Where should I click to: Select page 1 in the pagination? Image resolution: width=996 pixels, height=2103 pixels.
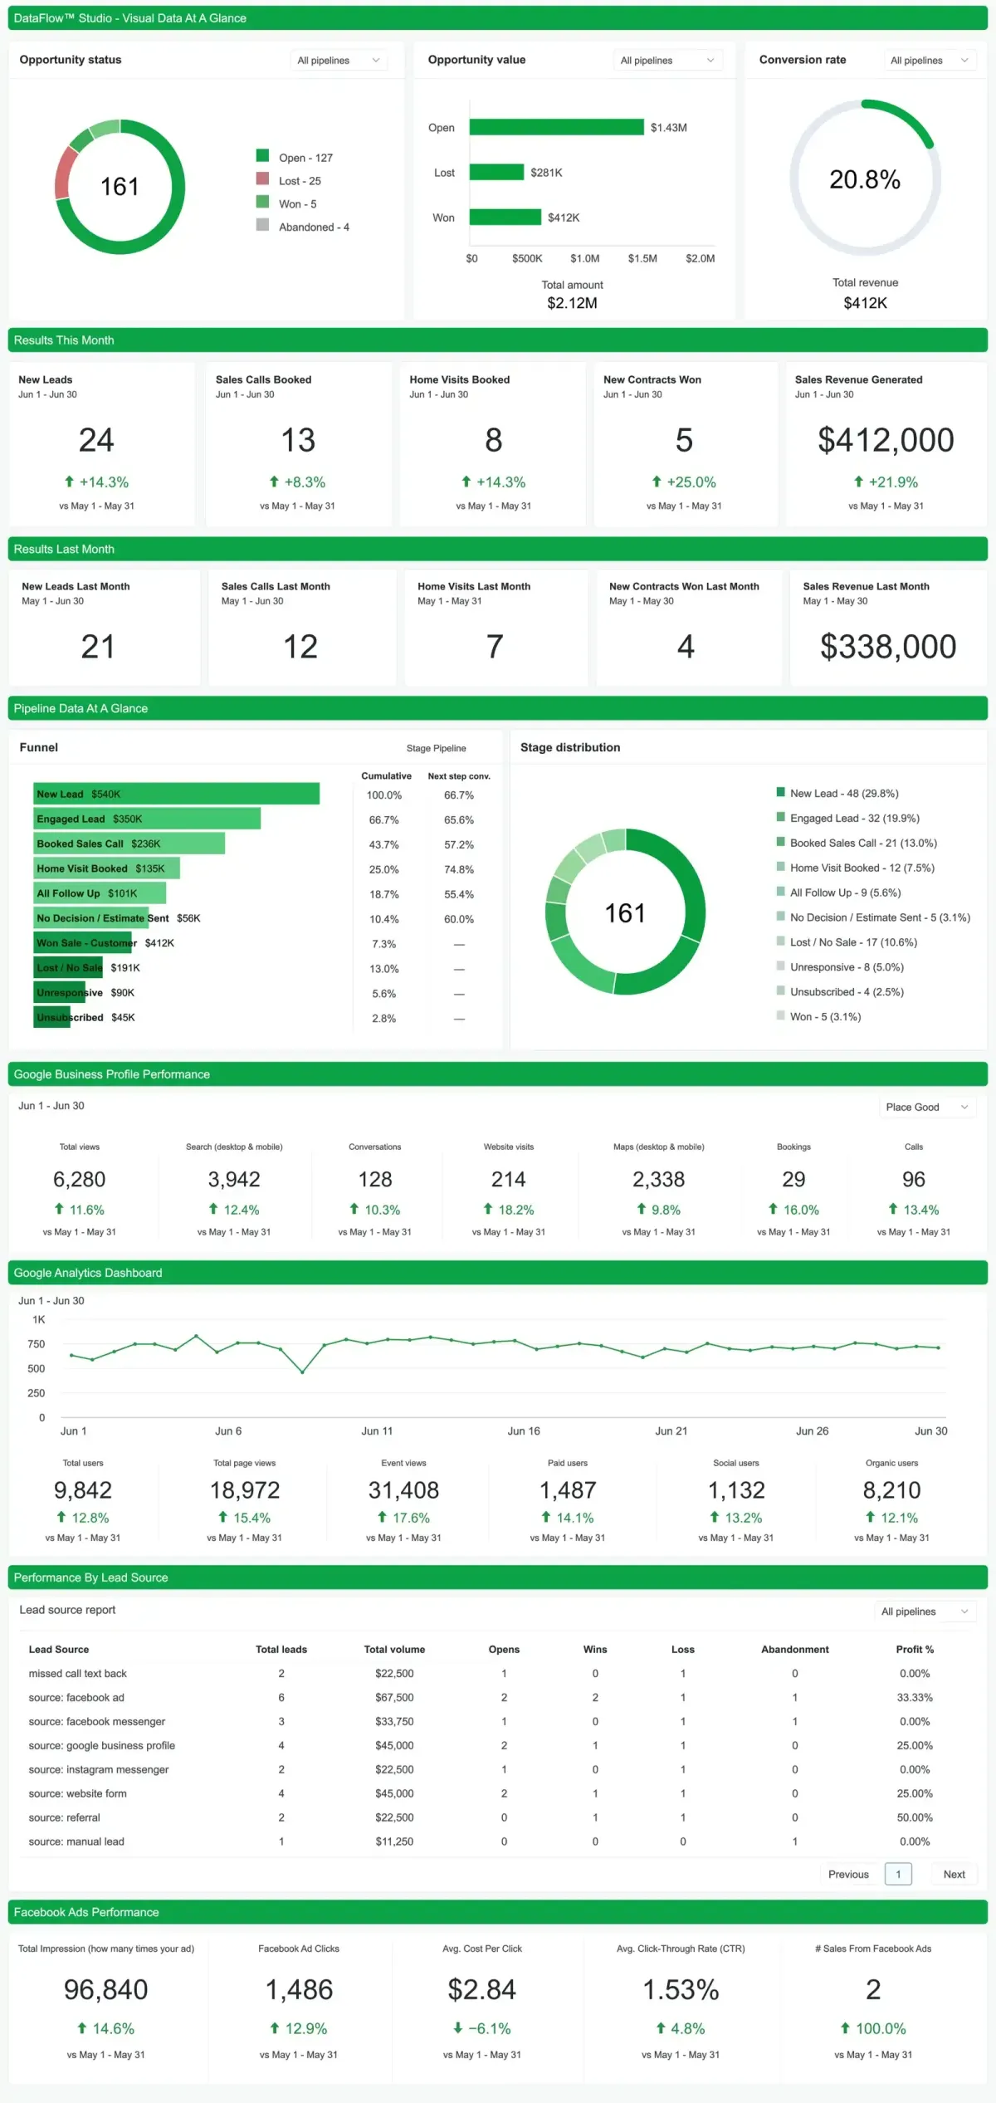(x=898, y=1874)
